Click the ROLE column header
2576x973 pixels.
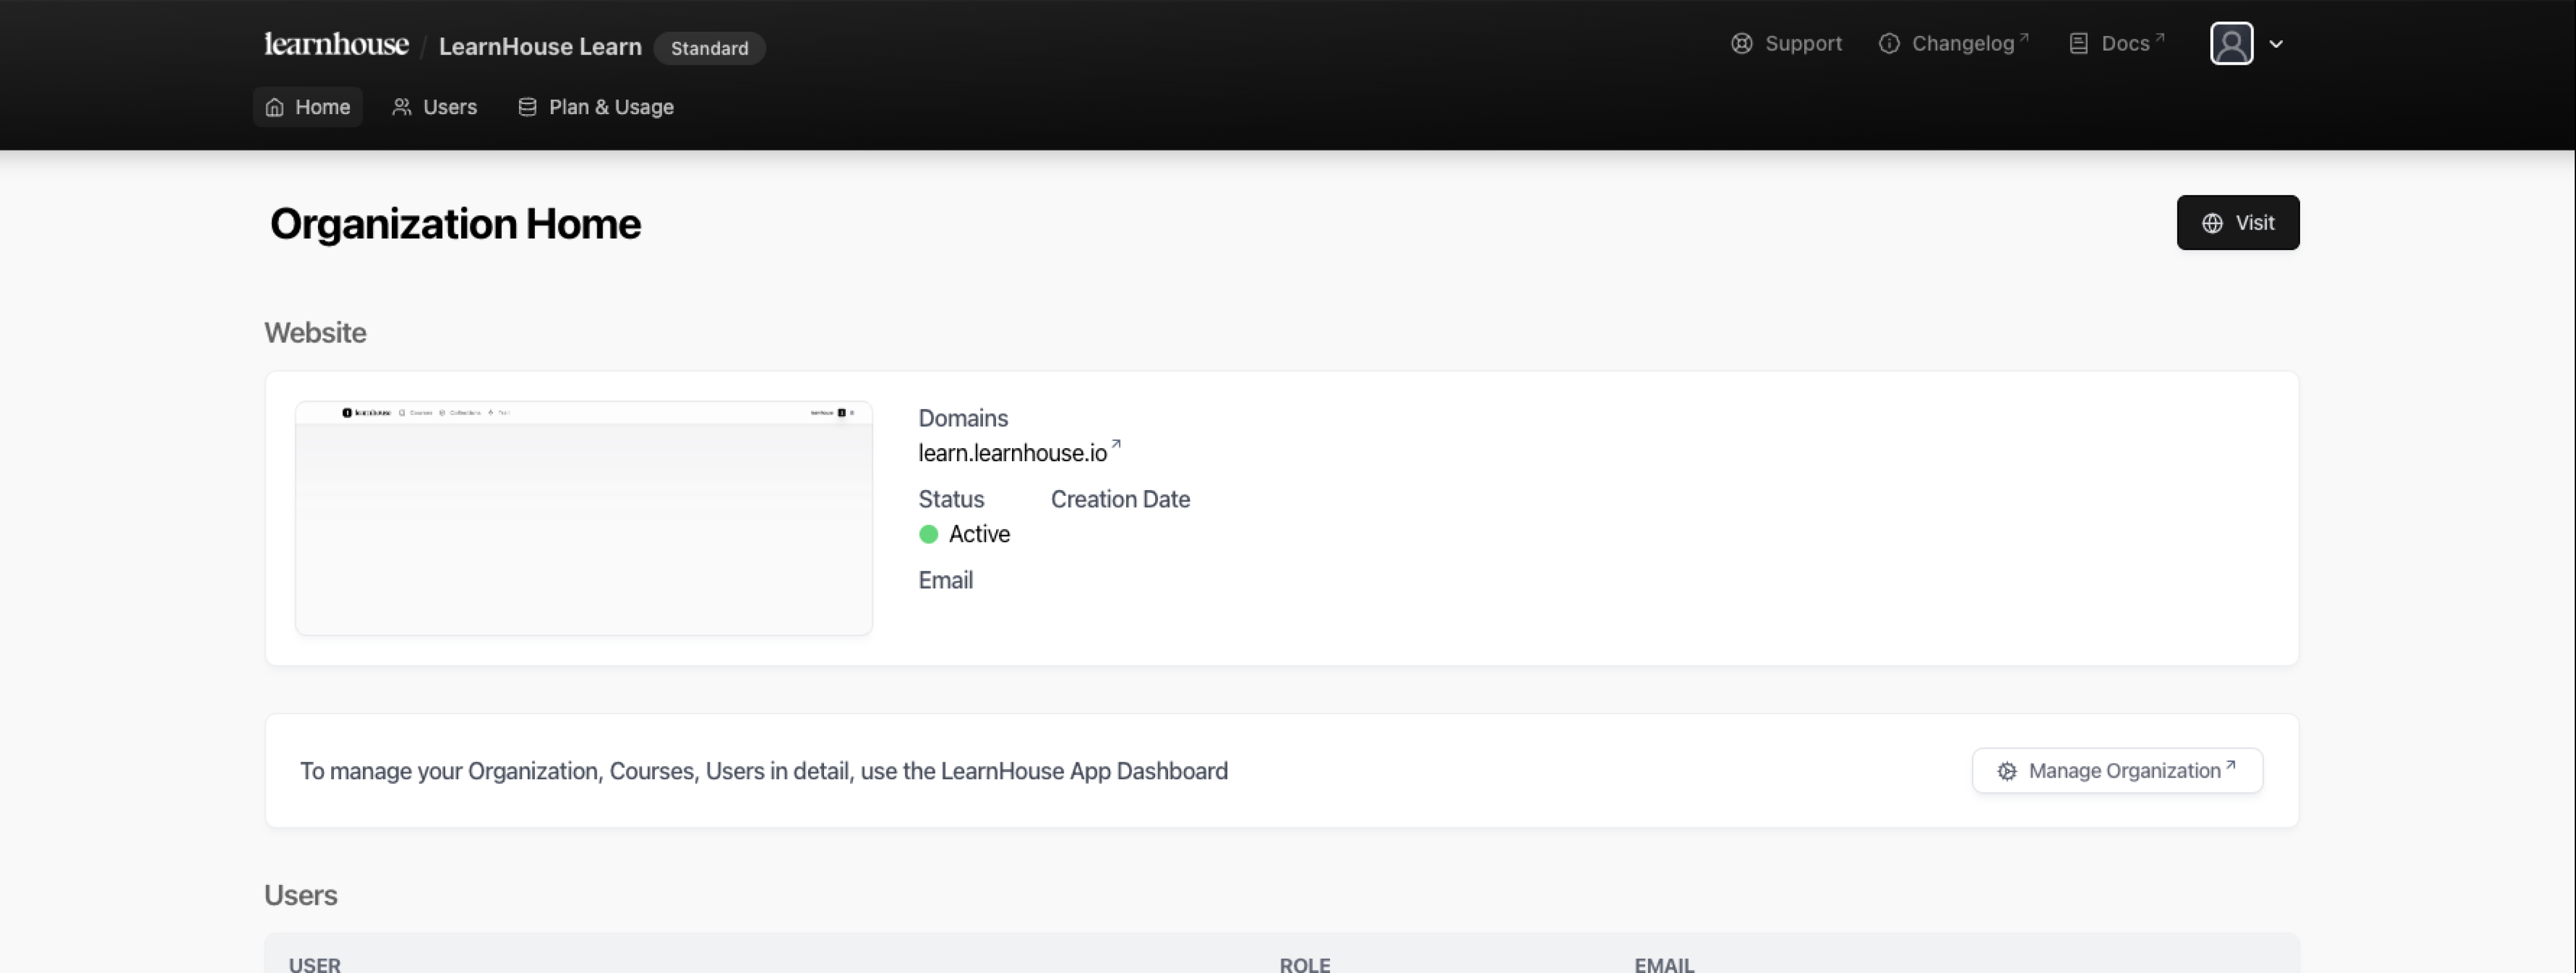pos(1305,965)
